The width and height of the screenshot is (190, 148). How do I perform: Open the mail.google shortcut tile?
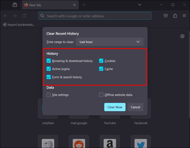pyautogui.click(x=79, y=117)
